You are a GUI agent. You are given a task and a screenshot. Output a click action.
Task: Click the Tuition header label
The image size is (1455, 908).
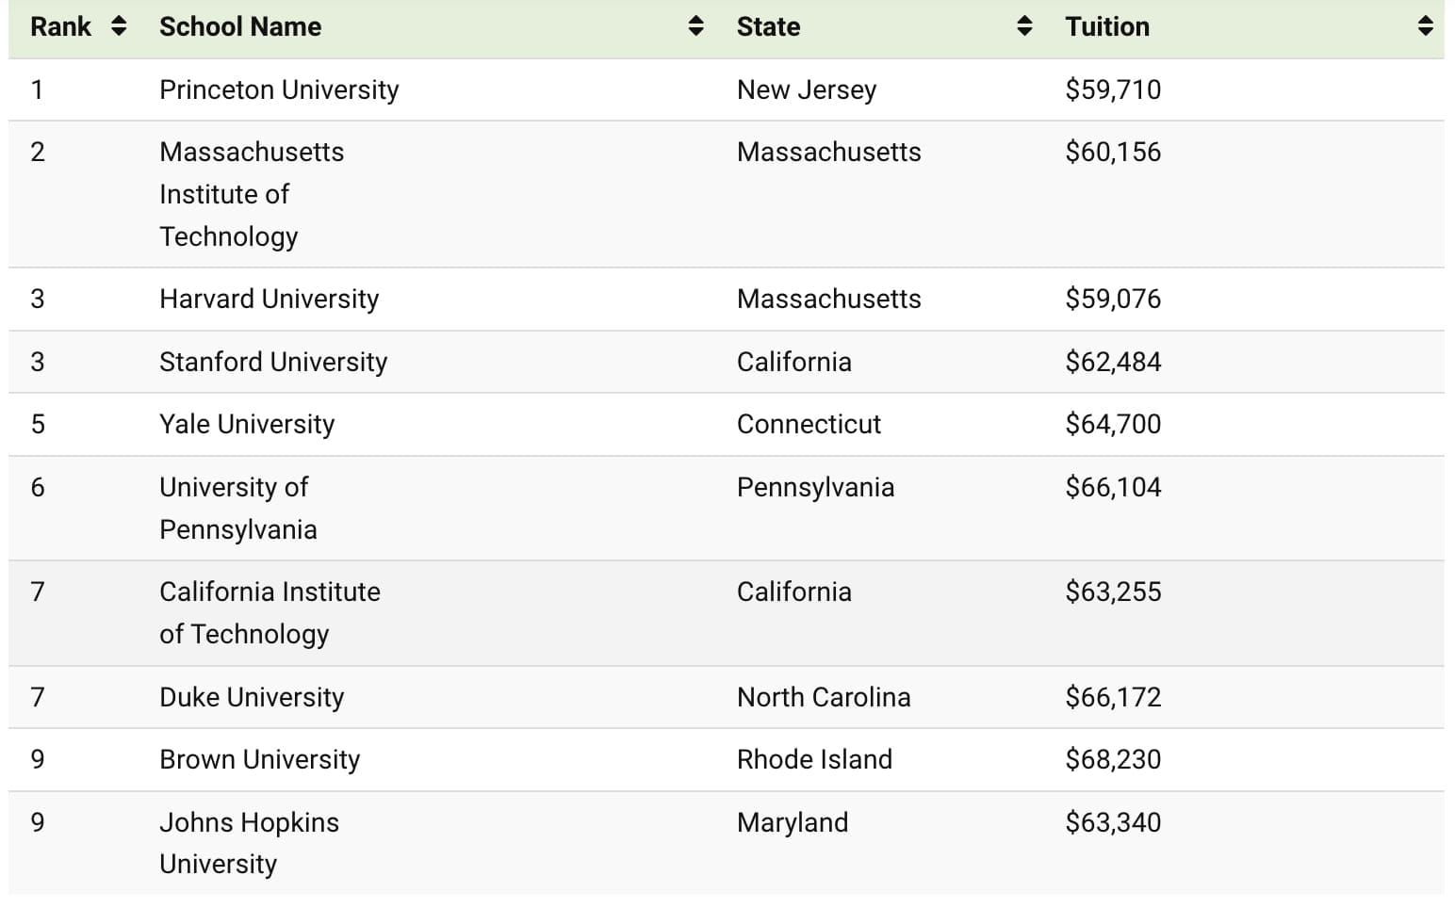pyautogui.click(x=1107, y=26)
